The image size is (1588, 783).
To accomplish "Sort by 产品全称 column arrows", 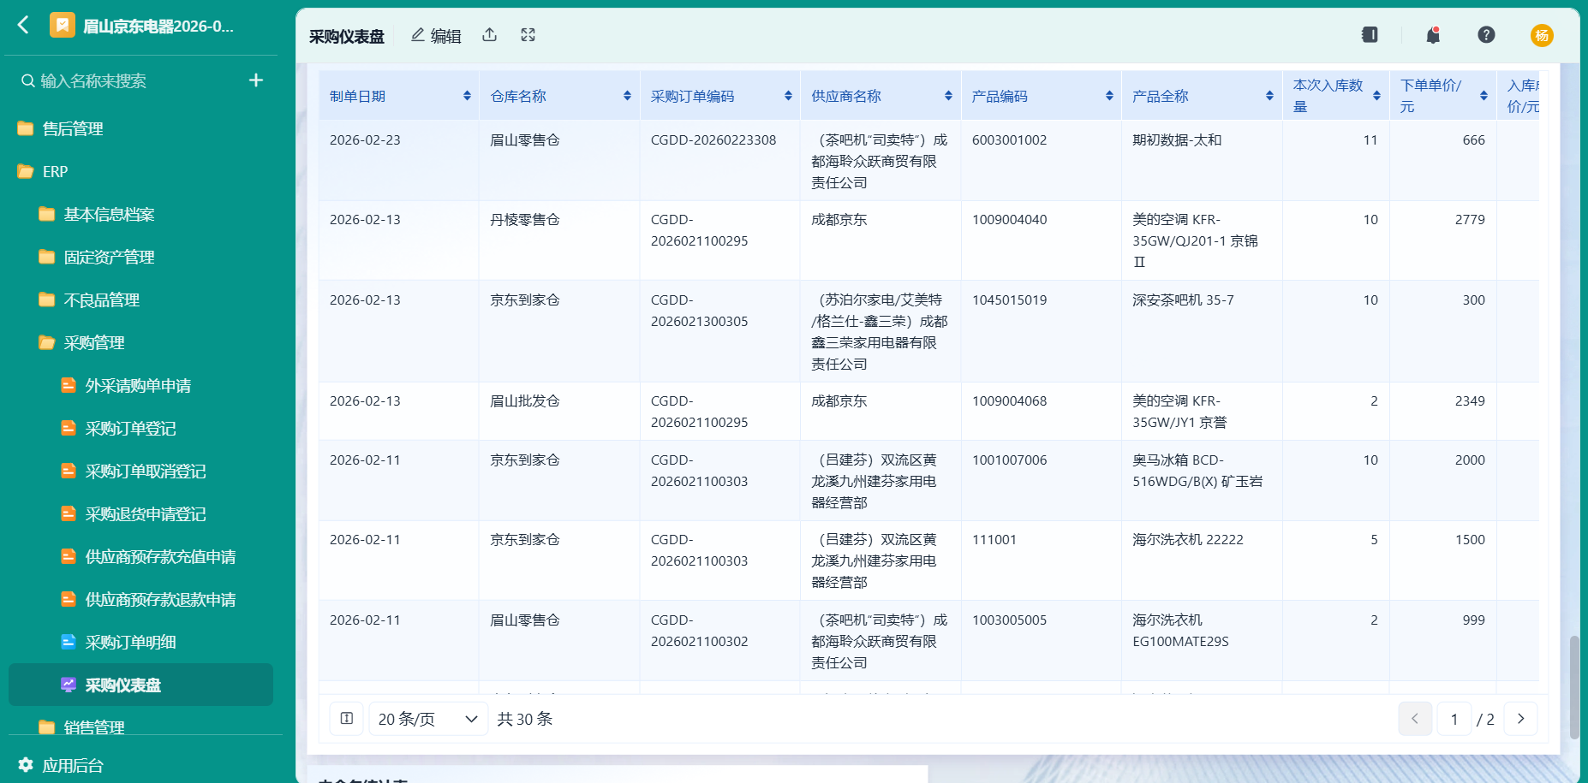I will tap(1269, 96).
